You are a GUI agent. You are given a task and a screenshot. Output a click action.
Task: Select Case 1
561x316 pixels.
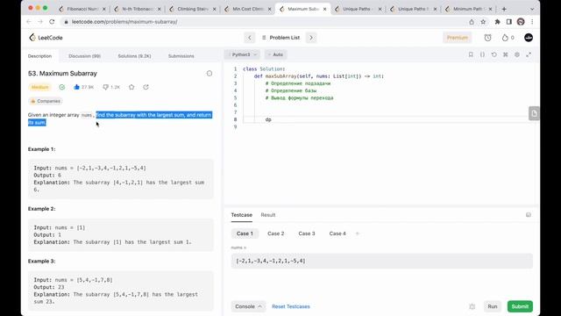point(245,233)
